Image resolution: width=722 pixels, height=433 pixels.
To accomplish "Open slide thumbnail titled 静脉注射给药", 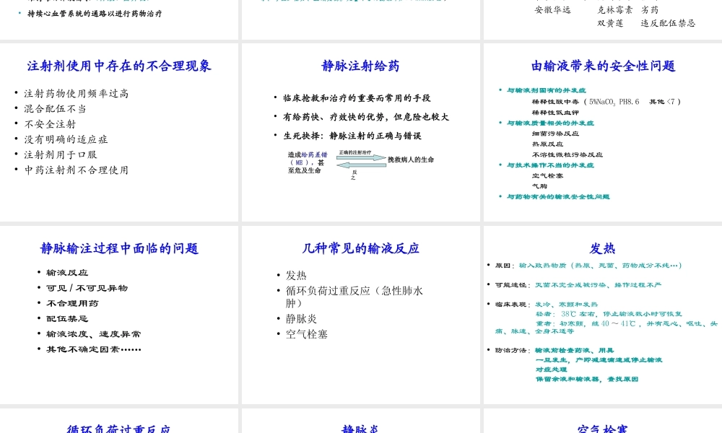I will (x=360, y=132).
